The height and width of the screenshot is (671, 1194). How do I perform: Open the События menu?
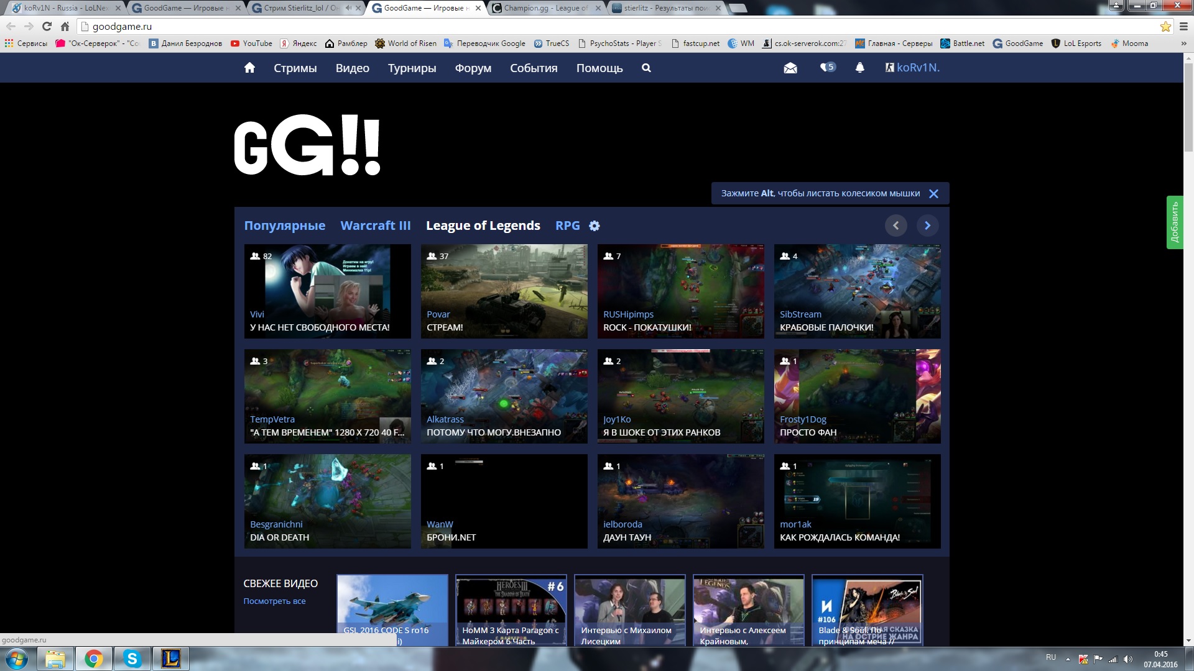click(x=534, y=68)
